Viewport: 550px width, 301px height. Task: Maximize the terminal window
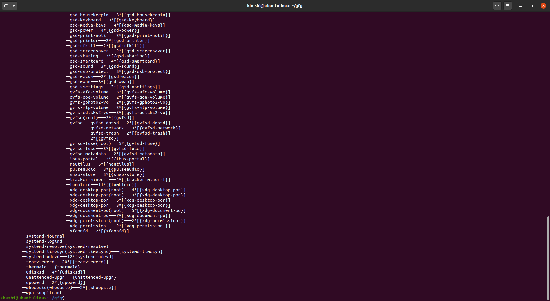pos(532,6)
